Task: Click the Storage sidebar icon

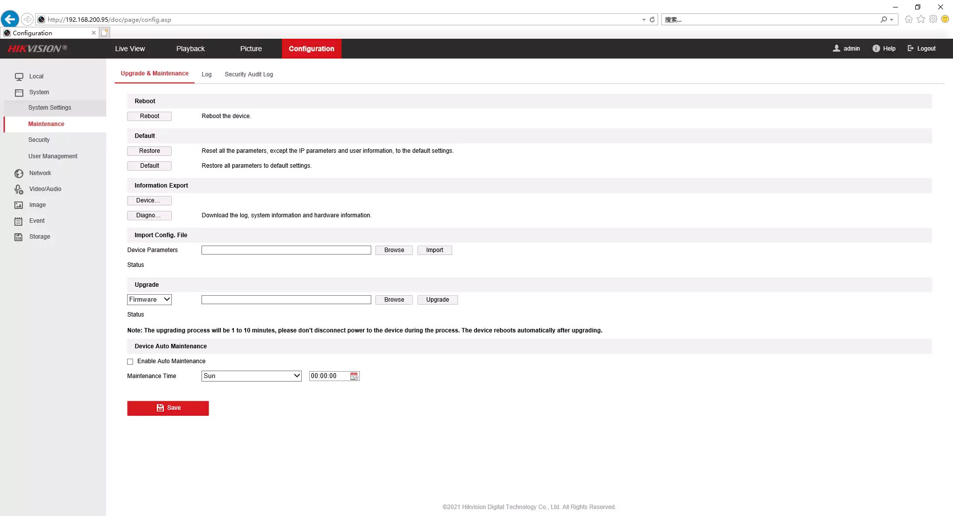Action: coord(18,237)
